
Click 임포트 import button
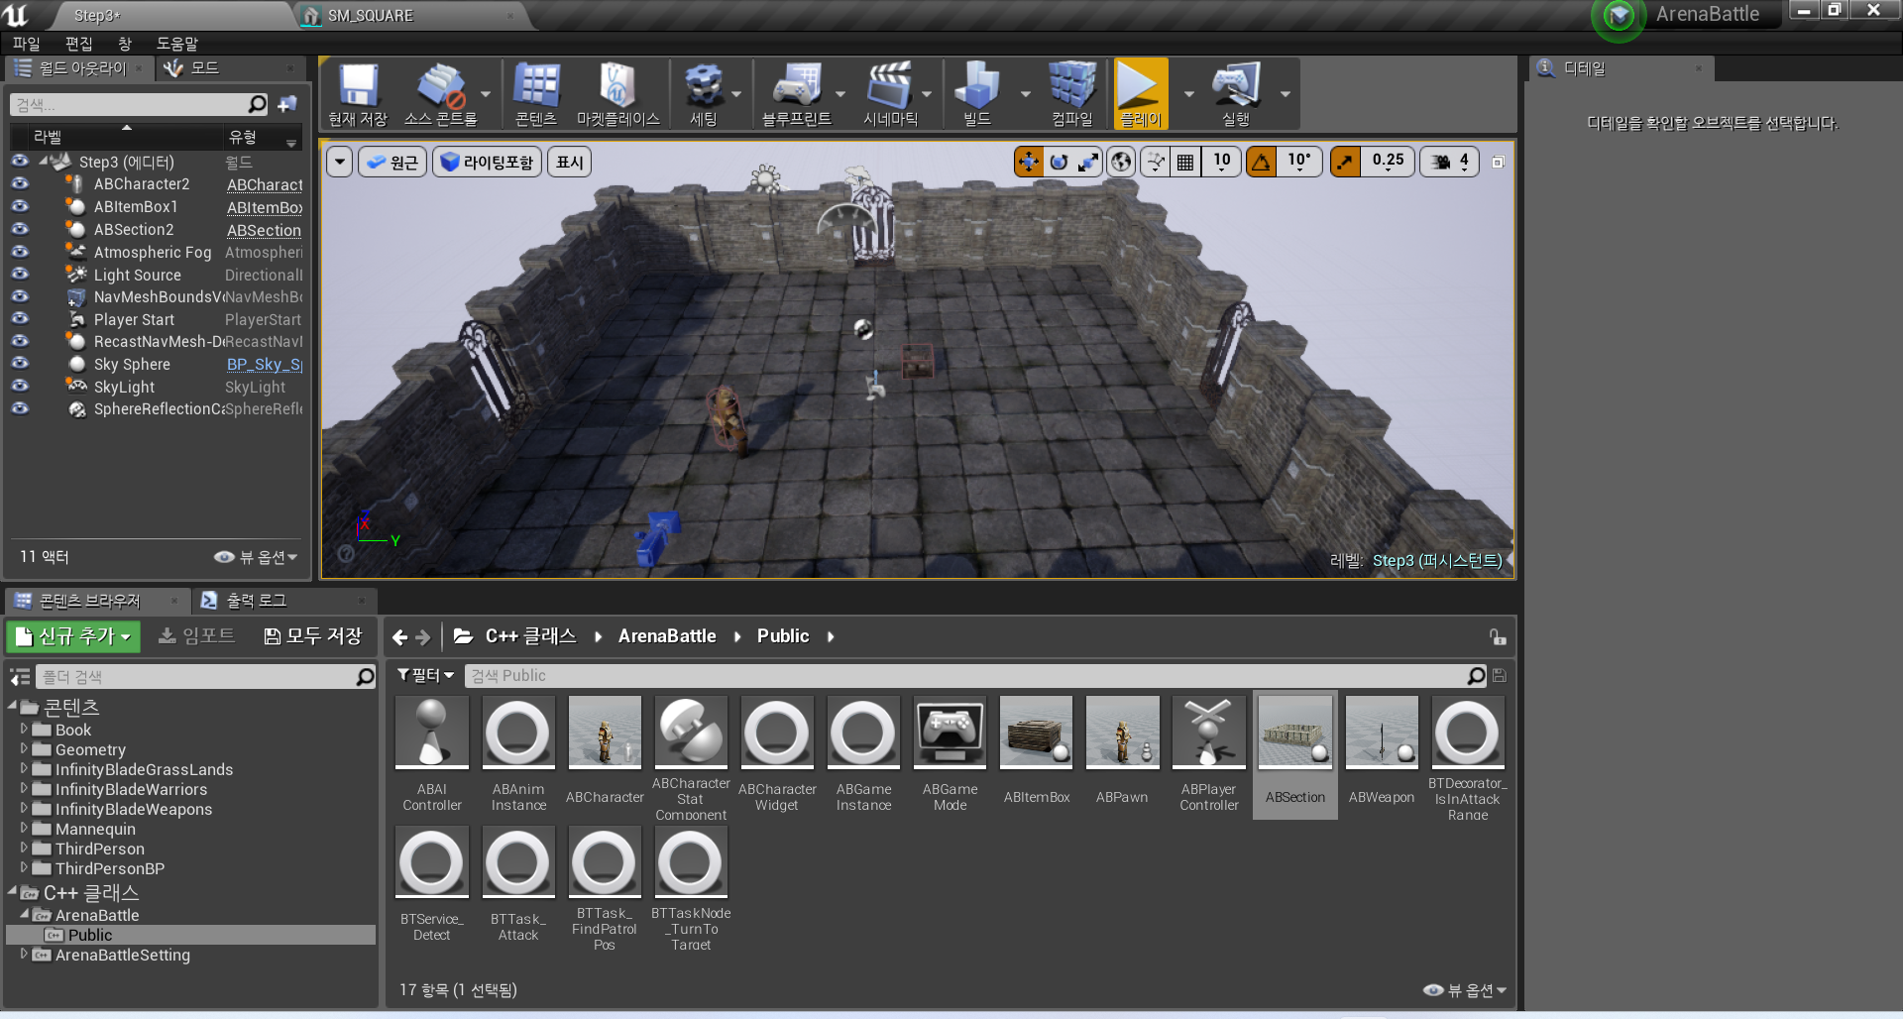196,636
